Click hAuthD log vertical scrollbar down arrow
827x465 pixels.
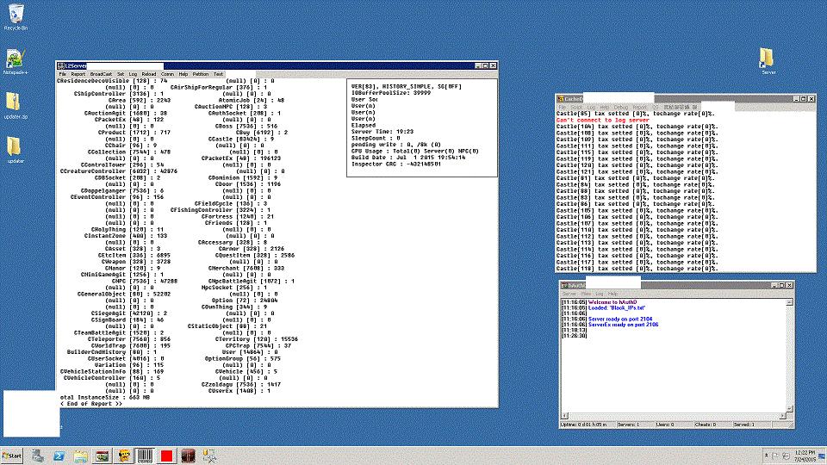click(789, 408)
